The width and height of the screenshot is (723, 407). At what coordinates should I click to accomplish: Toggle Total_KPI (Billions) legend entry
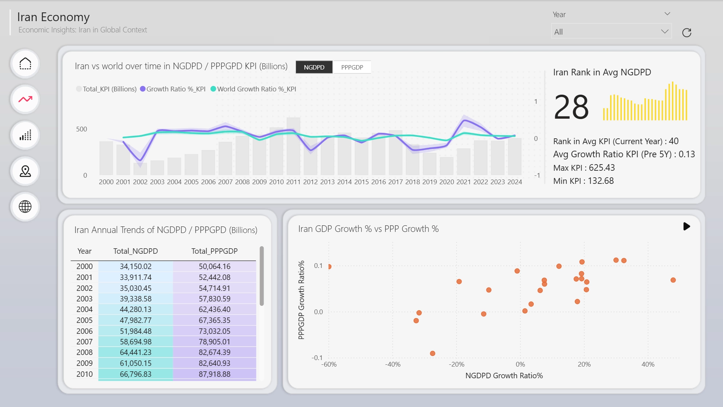pos(106,89)
